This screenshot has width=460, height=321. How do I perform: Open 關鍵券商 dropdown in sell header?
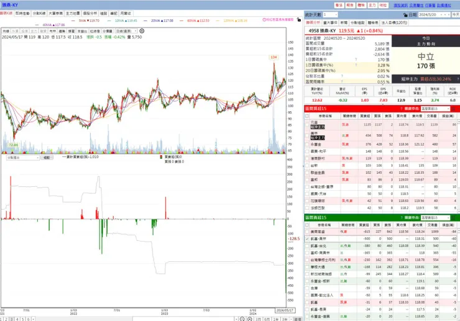pos(435,217)
